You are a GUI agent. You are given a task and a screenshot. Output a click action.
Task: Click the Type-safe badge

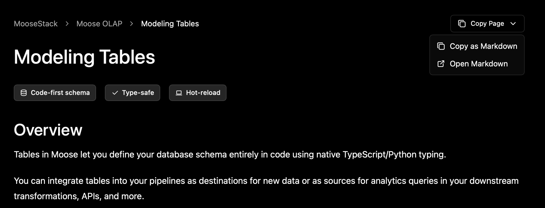pos(132,93)
